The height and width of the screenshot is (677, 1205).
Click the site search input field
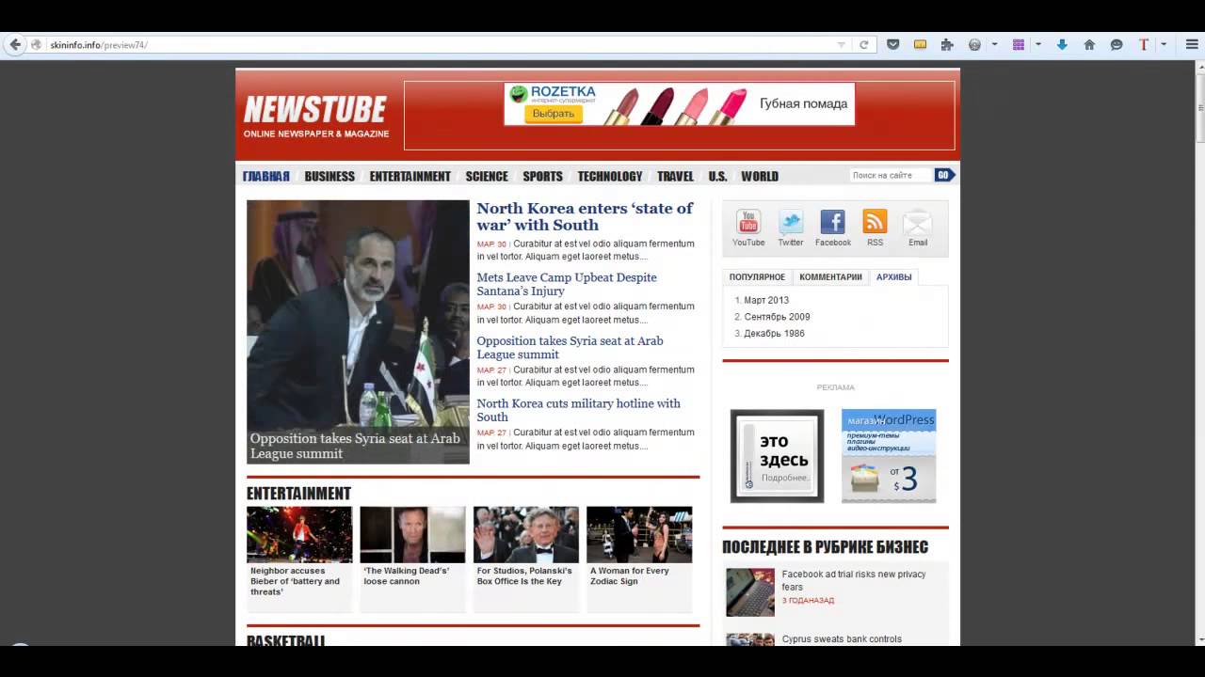[891, 175]
